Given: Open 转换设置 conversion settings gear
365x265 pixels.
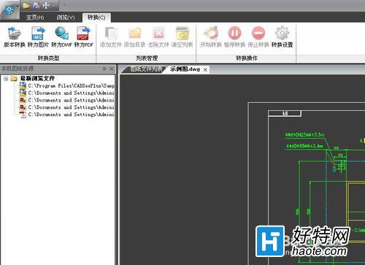Looking at the screenshot, I should click(x=282, y=37).
